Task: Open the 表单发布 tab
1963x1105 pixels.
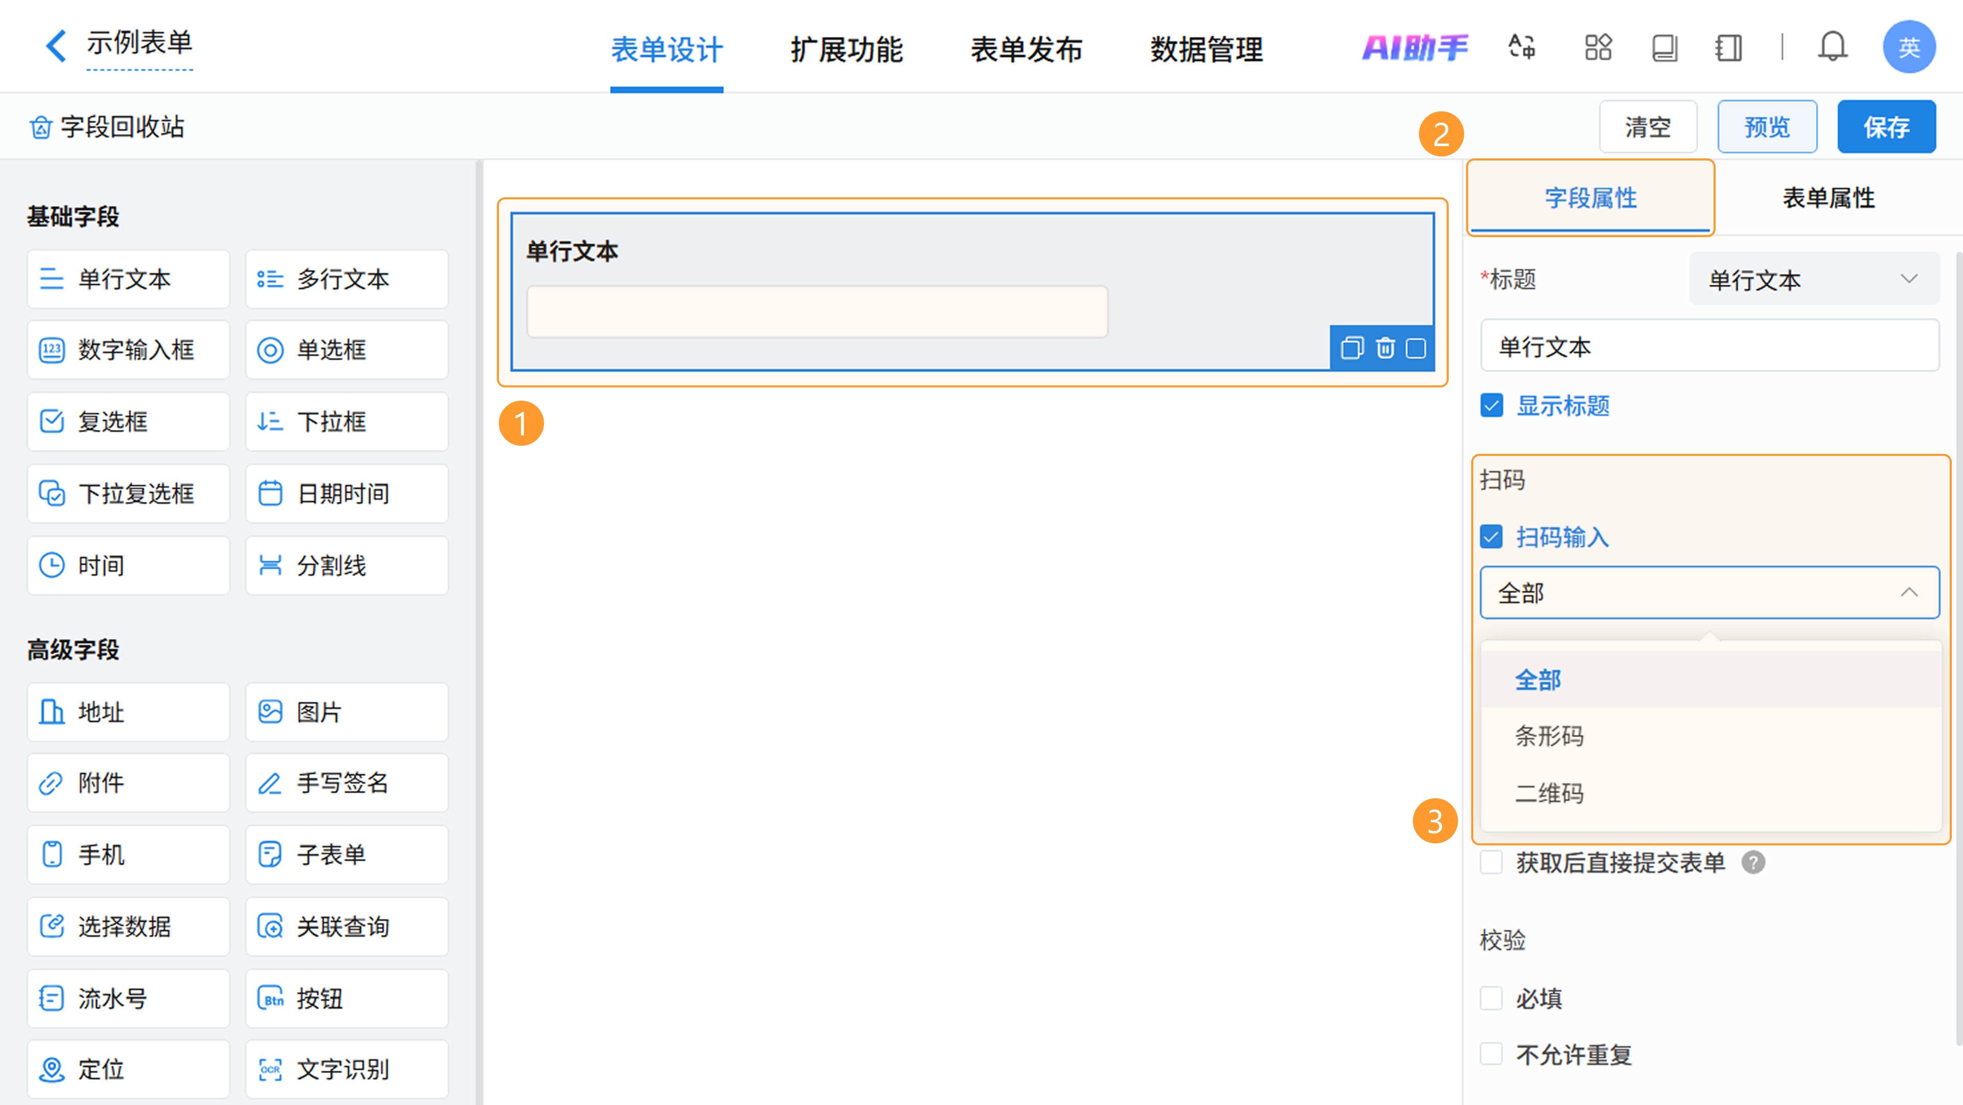Action: (1025, 50)
